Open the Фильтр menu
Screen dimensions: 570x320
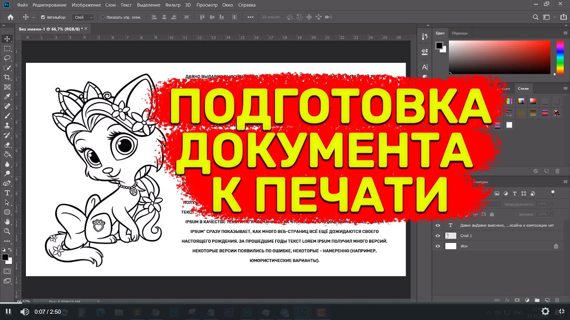coord(173,5)
